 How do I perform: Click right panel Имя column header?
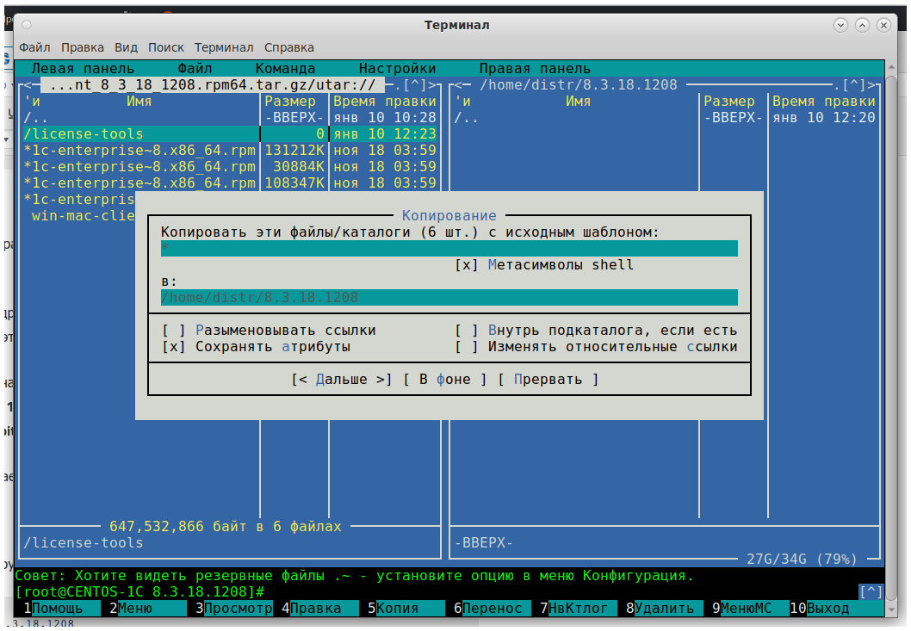coord(578,102)
